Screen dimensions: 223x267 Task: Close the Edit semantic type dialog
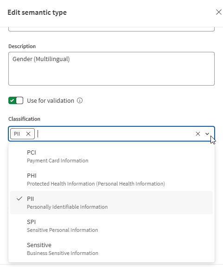point(218,12)
